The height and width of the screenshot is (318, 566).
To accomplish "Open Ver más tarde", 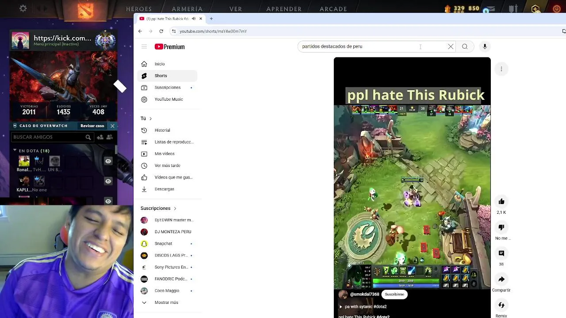I will tap(167, 166).
